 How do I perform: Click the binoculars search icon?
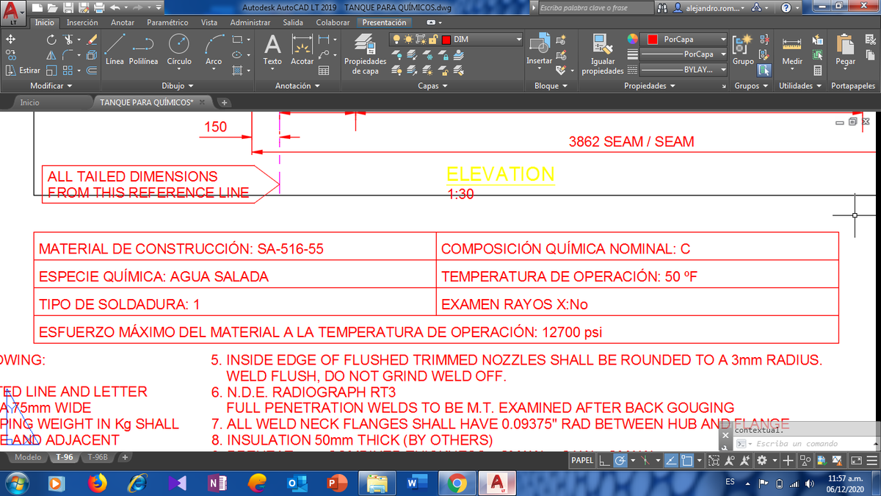click(662, 8)
